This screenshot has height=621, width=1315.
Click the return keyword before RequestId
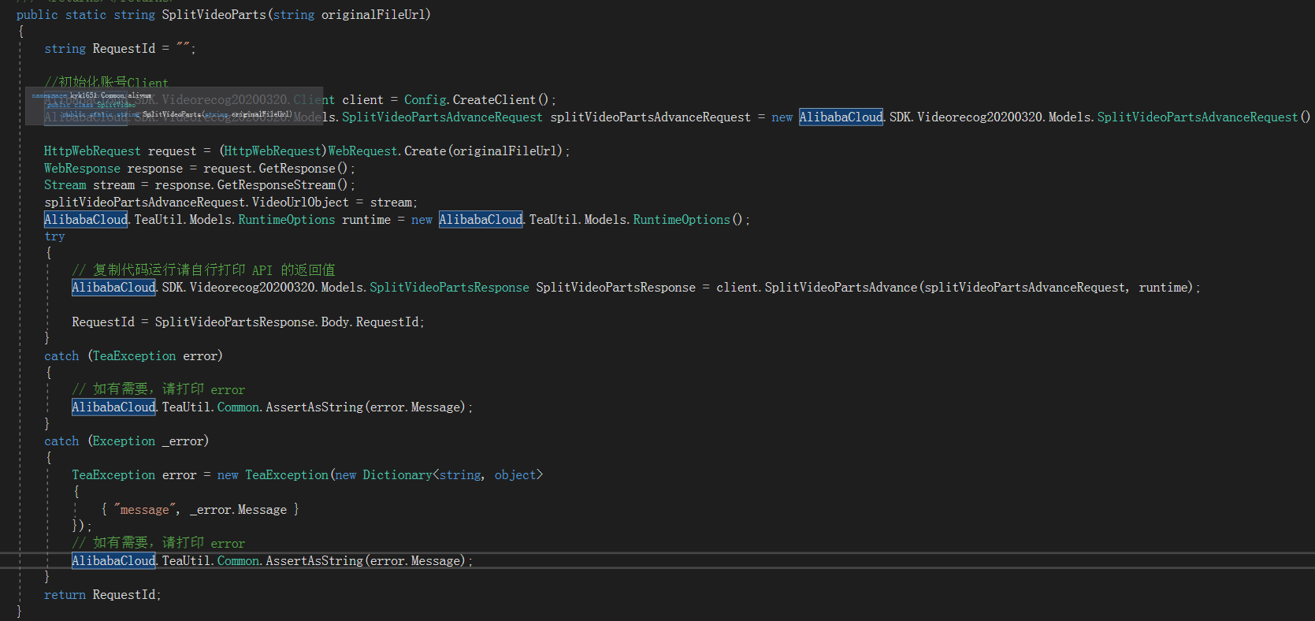click(x=65, y=595)
